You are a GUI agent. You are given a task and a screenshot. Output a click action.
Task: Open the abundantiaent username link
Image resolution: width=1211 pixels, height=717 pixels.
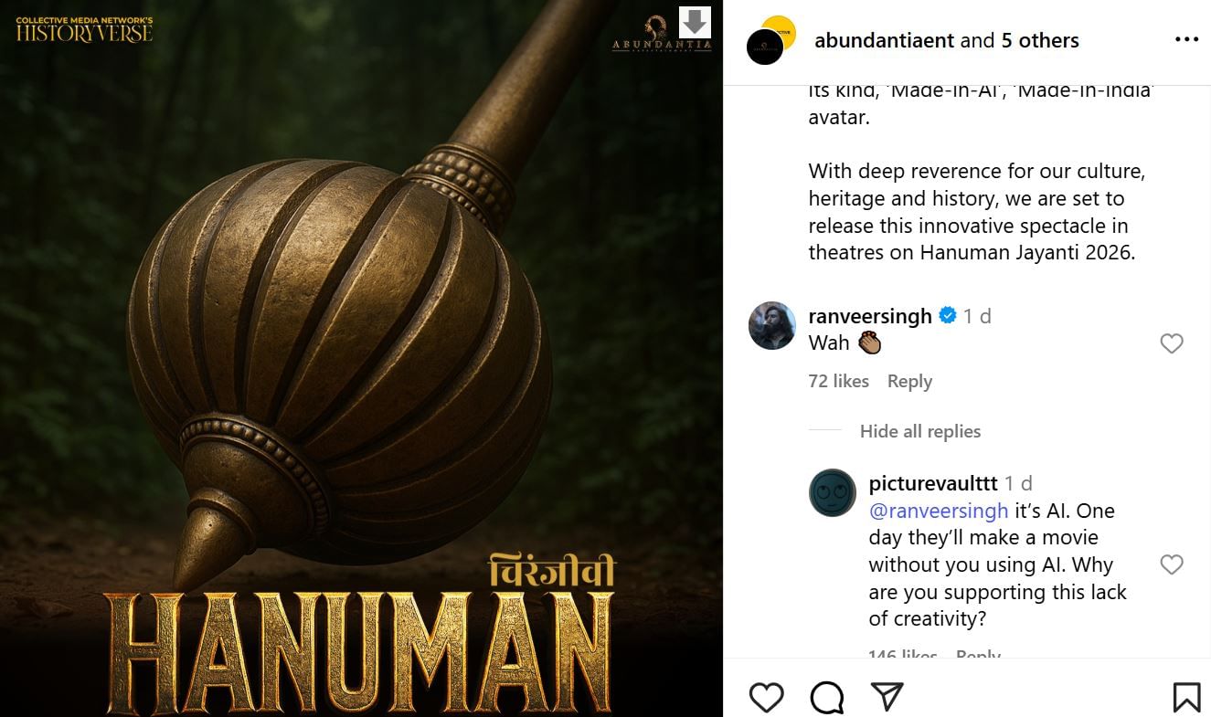click(x=884, y=40)
